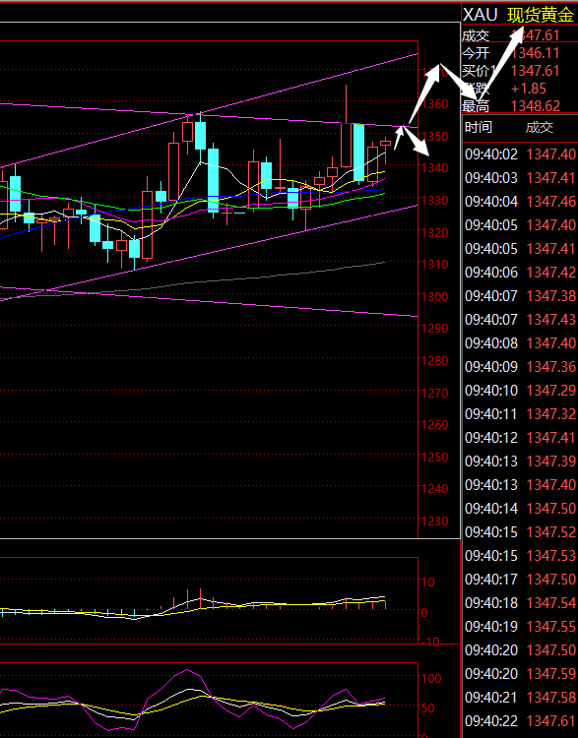This screenshot has width=578, height=738.
Task: Select the tick row at 09:40:06
Action: pos(520,272)
